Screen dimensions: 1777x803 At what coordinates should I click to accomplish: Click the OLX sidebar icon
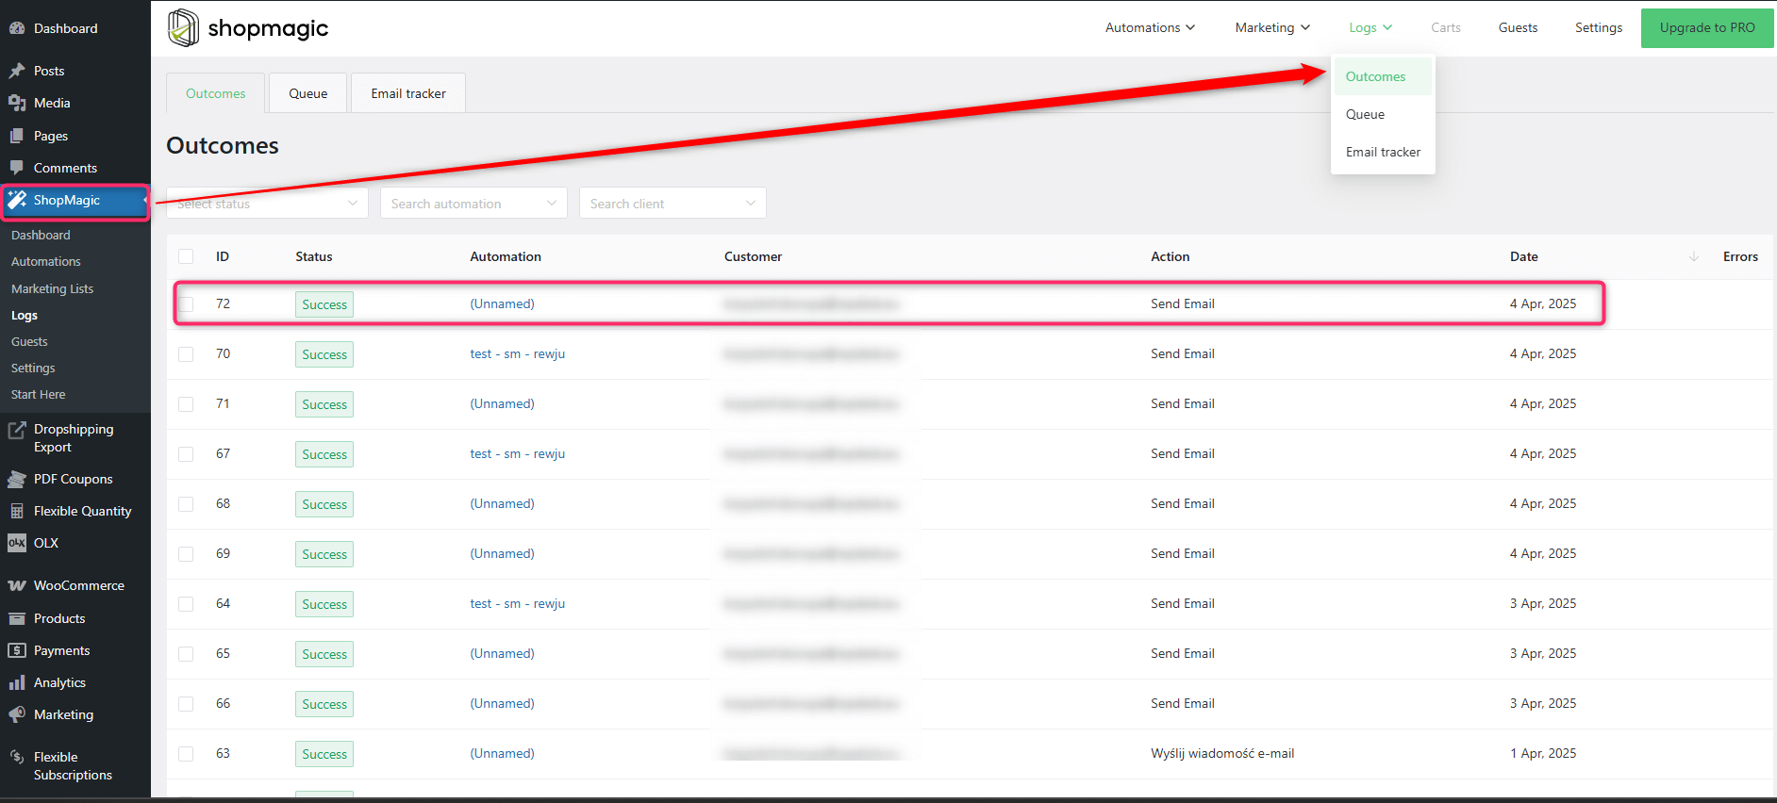pyautogui.click(x=17, y=543)
